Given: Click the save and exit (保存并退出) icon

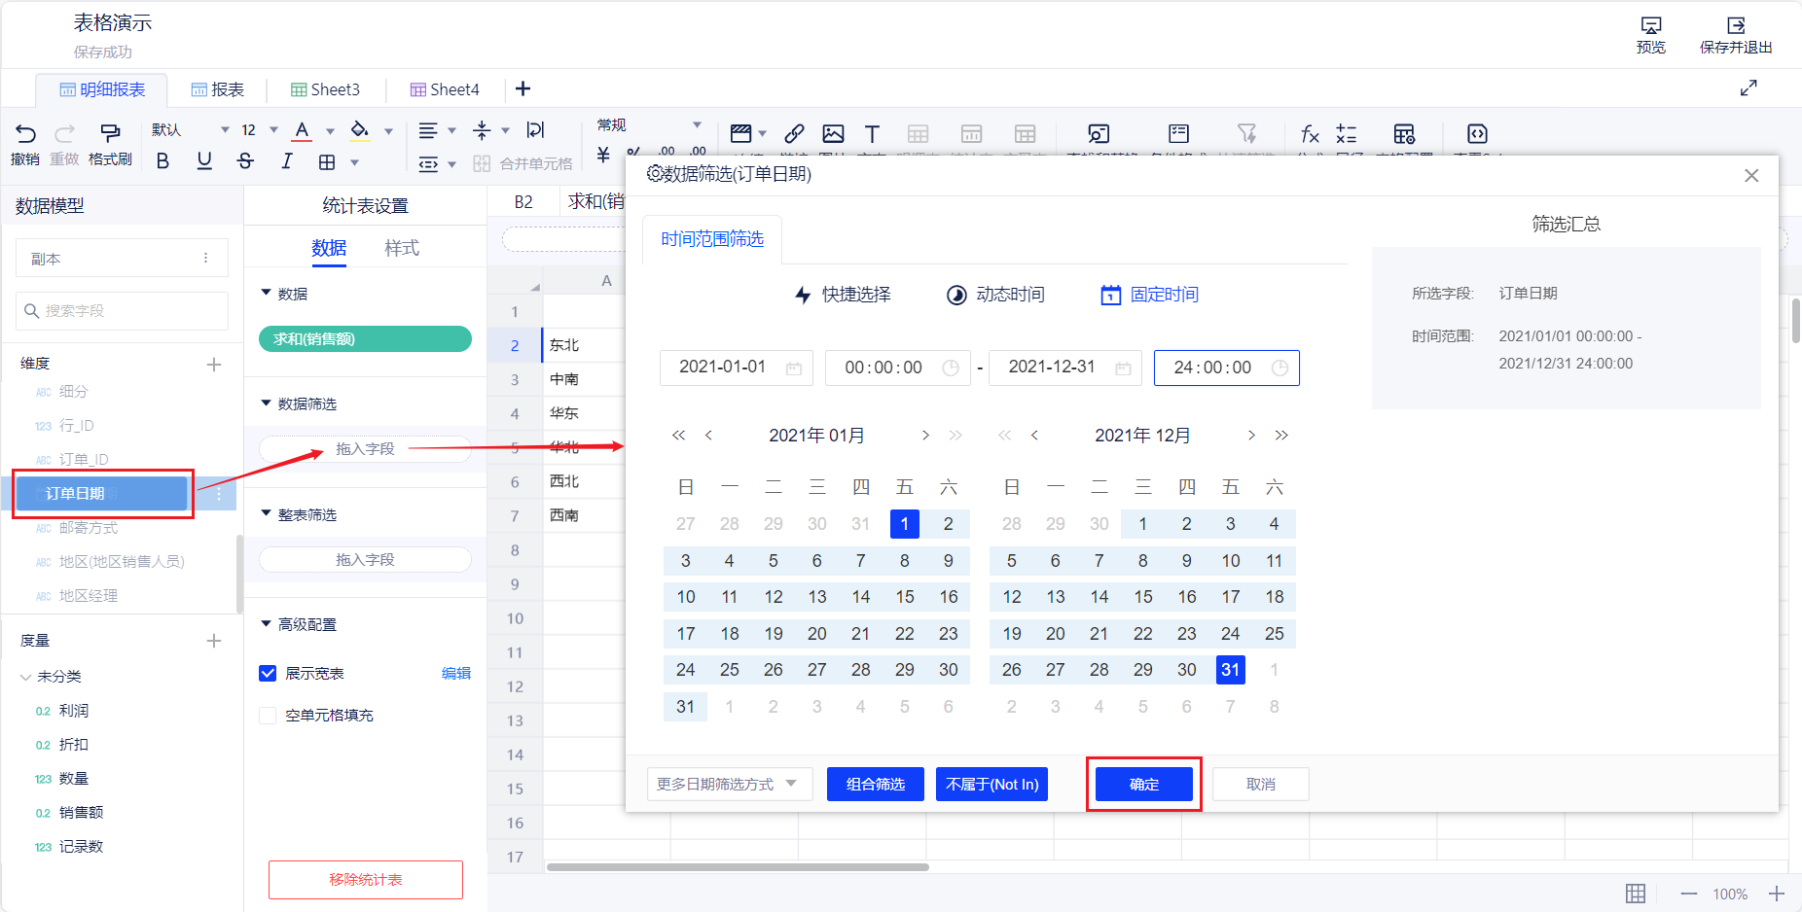Looking at the screenshot, I should click(x=1735, y=27).
